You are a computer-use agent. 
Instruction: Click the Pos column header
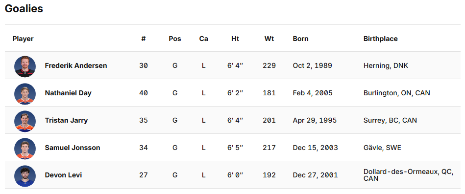175,39
